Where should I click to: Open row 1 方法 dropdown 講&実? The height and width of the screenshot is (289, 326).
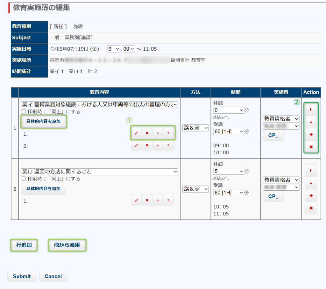click(x=195, y=128)
